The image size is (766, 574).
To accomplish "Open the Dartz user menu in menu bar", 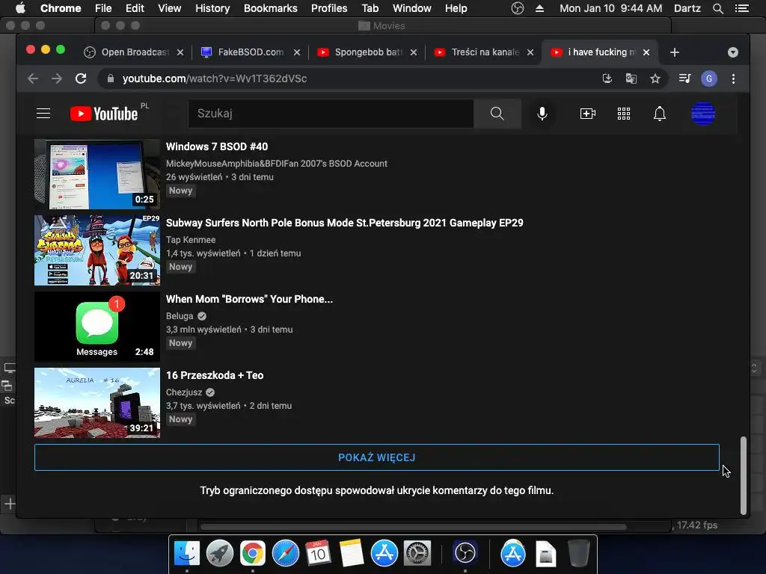I will (687, 8).
